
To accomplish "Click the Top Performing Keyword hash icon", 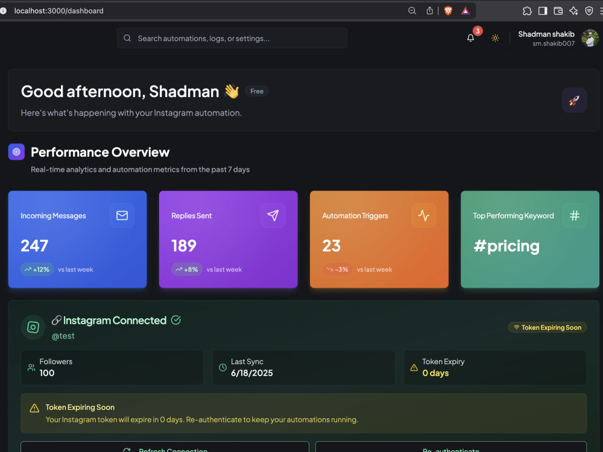I will point(574,215).
